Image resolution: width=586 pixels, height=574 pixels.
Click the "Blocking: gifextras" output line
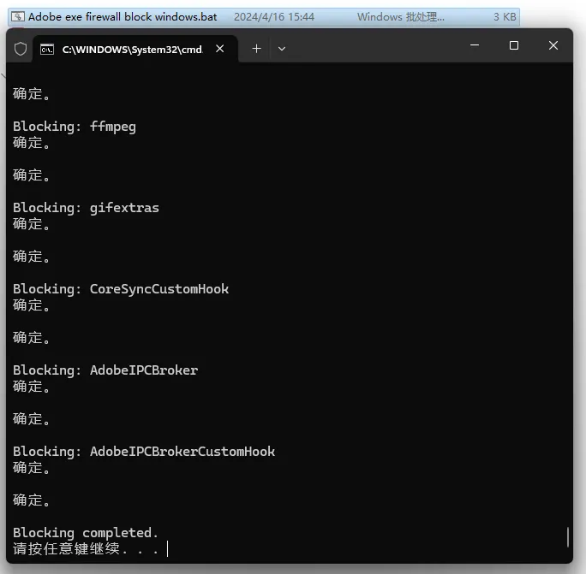pos(86,208)
